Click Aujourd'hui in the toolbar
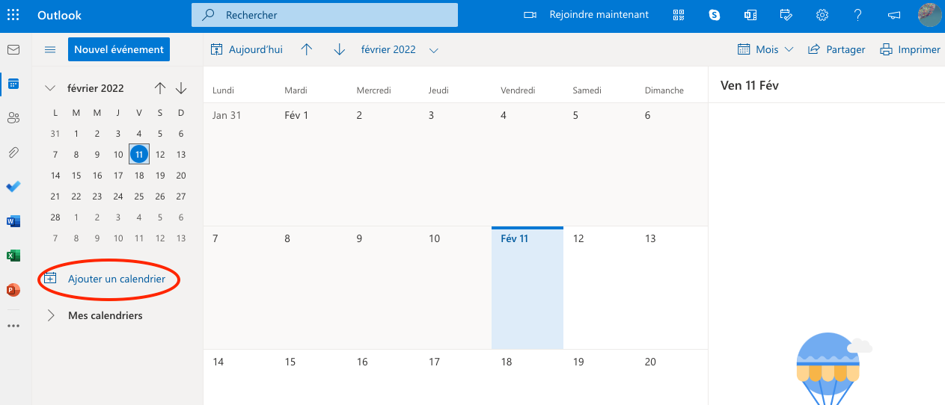Viewport: 945px width, 405px height. click(247, 50)
